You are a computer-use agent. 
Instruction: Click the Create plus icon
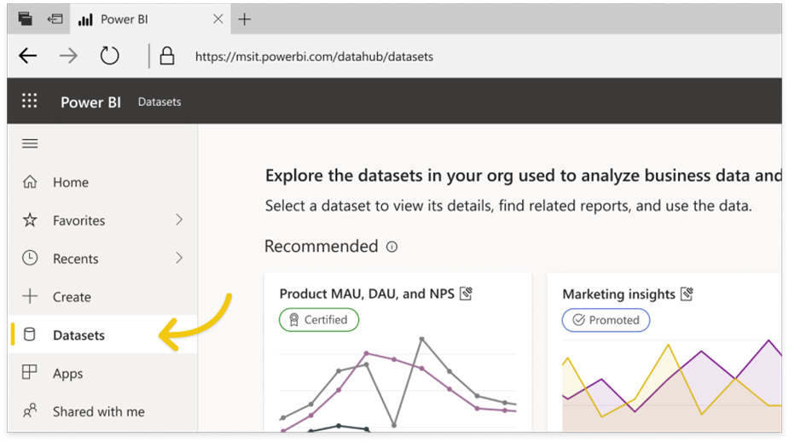pyautogui.click(x=30, y=296)
